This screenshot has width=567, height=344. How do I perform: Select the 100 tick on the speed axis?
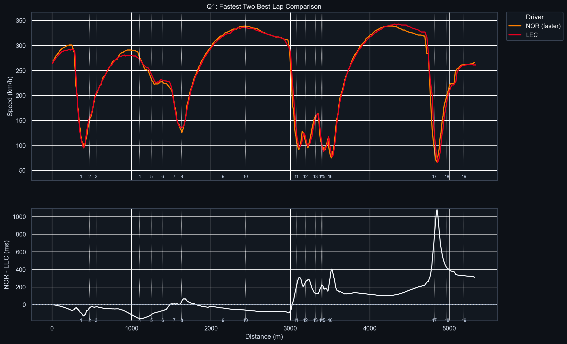(21, 146)
